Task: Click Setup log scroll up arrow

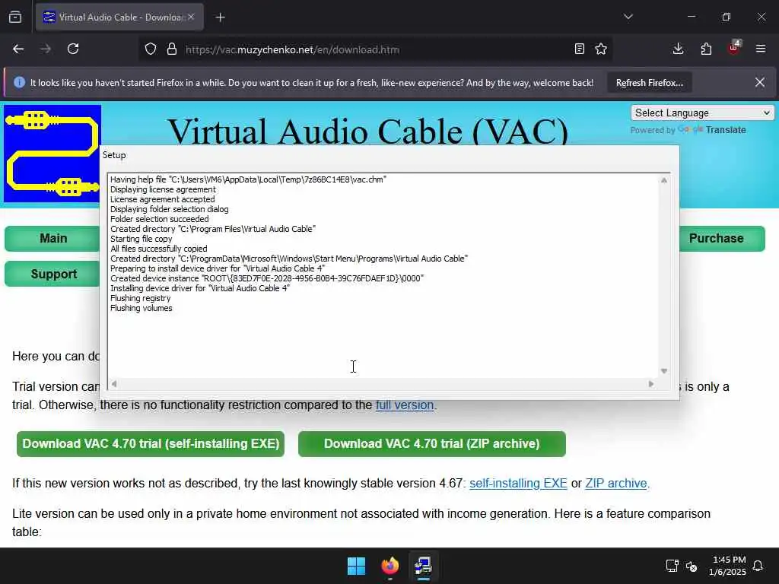Action: coord(663,180)
